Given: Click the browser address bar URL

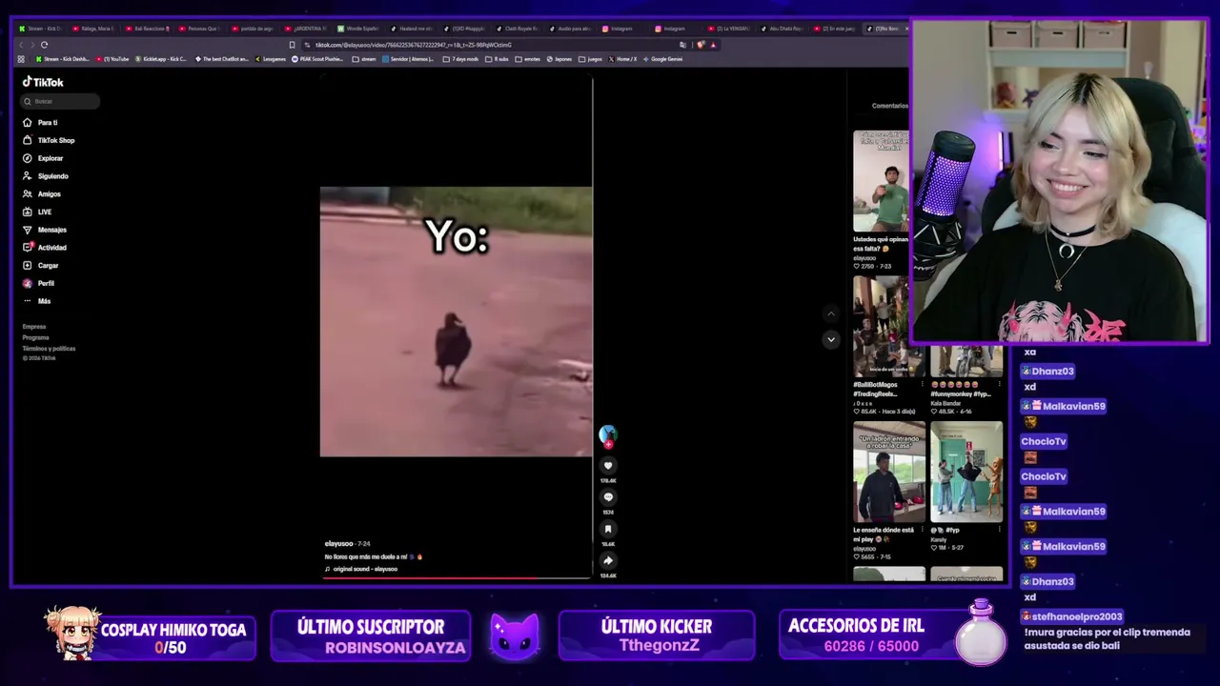Looking at the screenshot, I should pos(414,45).
